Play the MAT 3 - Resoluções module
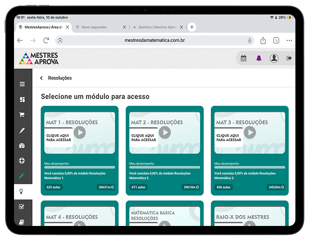The image size is (309, 240). pos(250,132)
